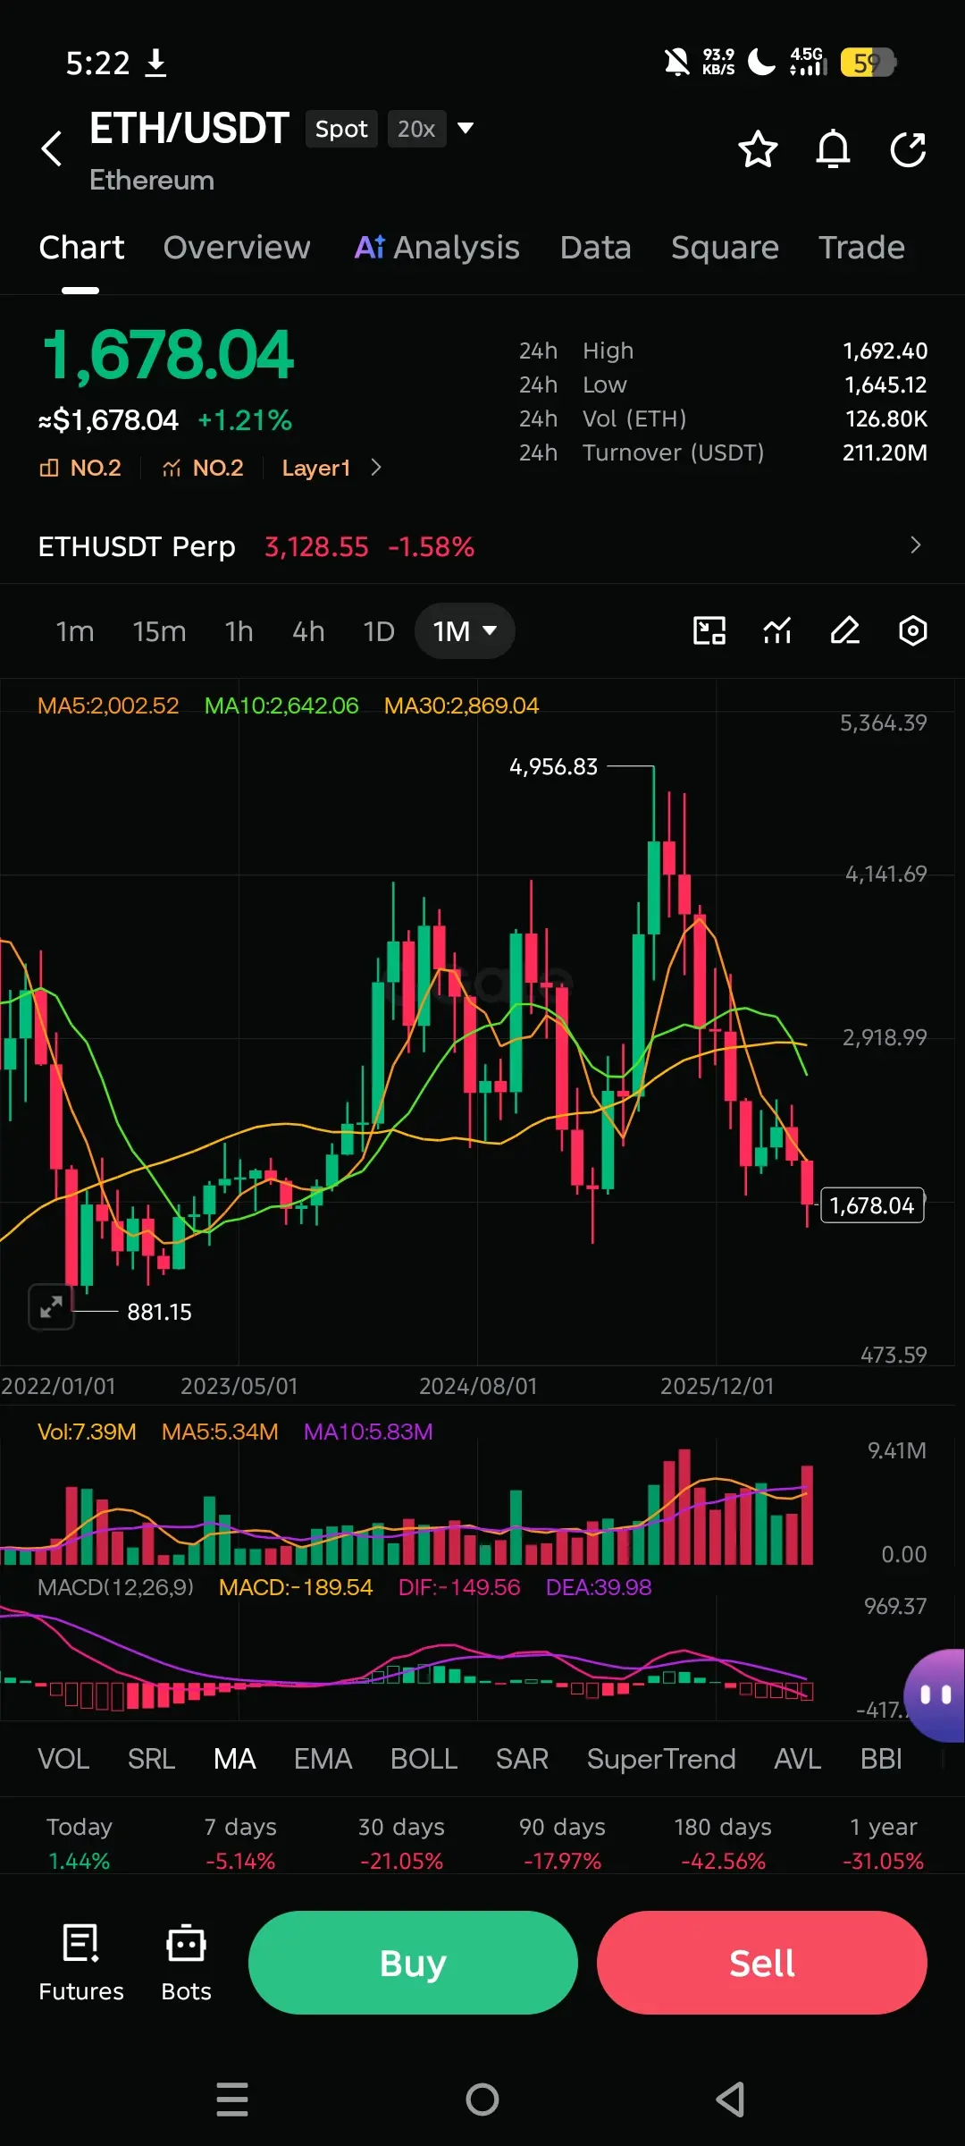The height and width of the screenshot is (2146, 965).
Task: Expand pair selector dropdown arrow
Action: pos(465,128)
